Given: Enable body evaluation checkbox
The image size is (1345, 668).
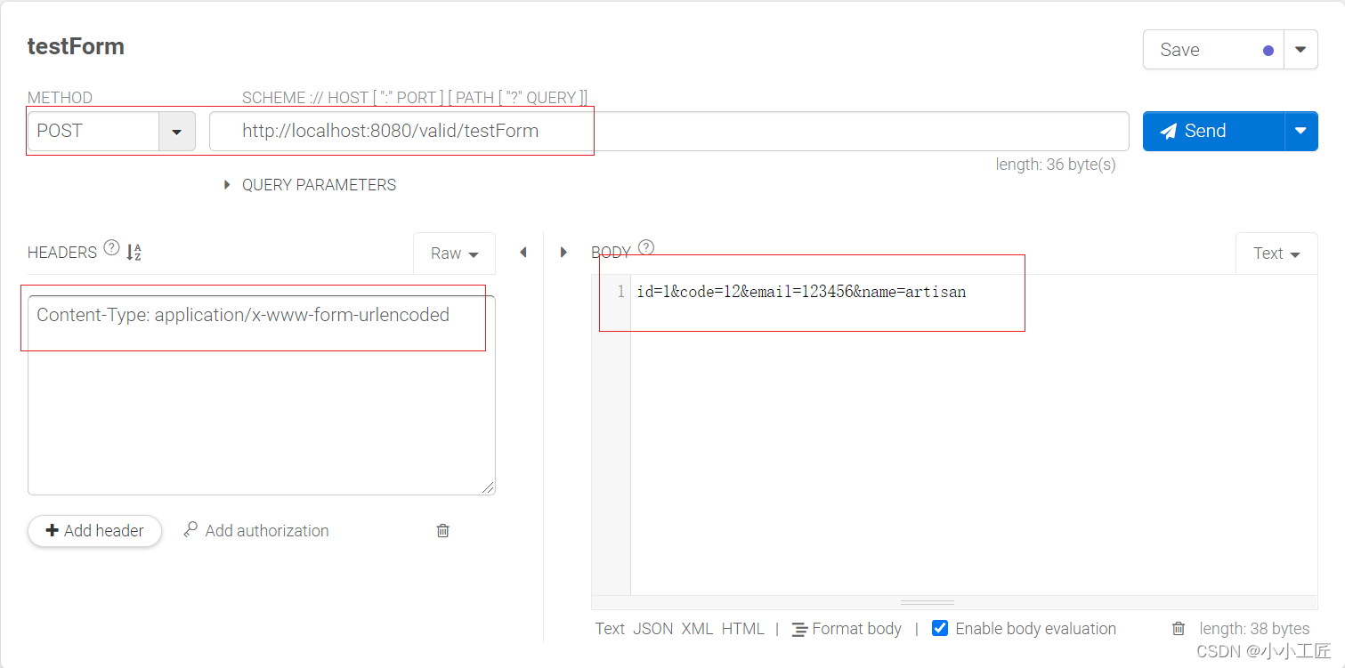Looking at the screenshot, I should click(940, 628).
